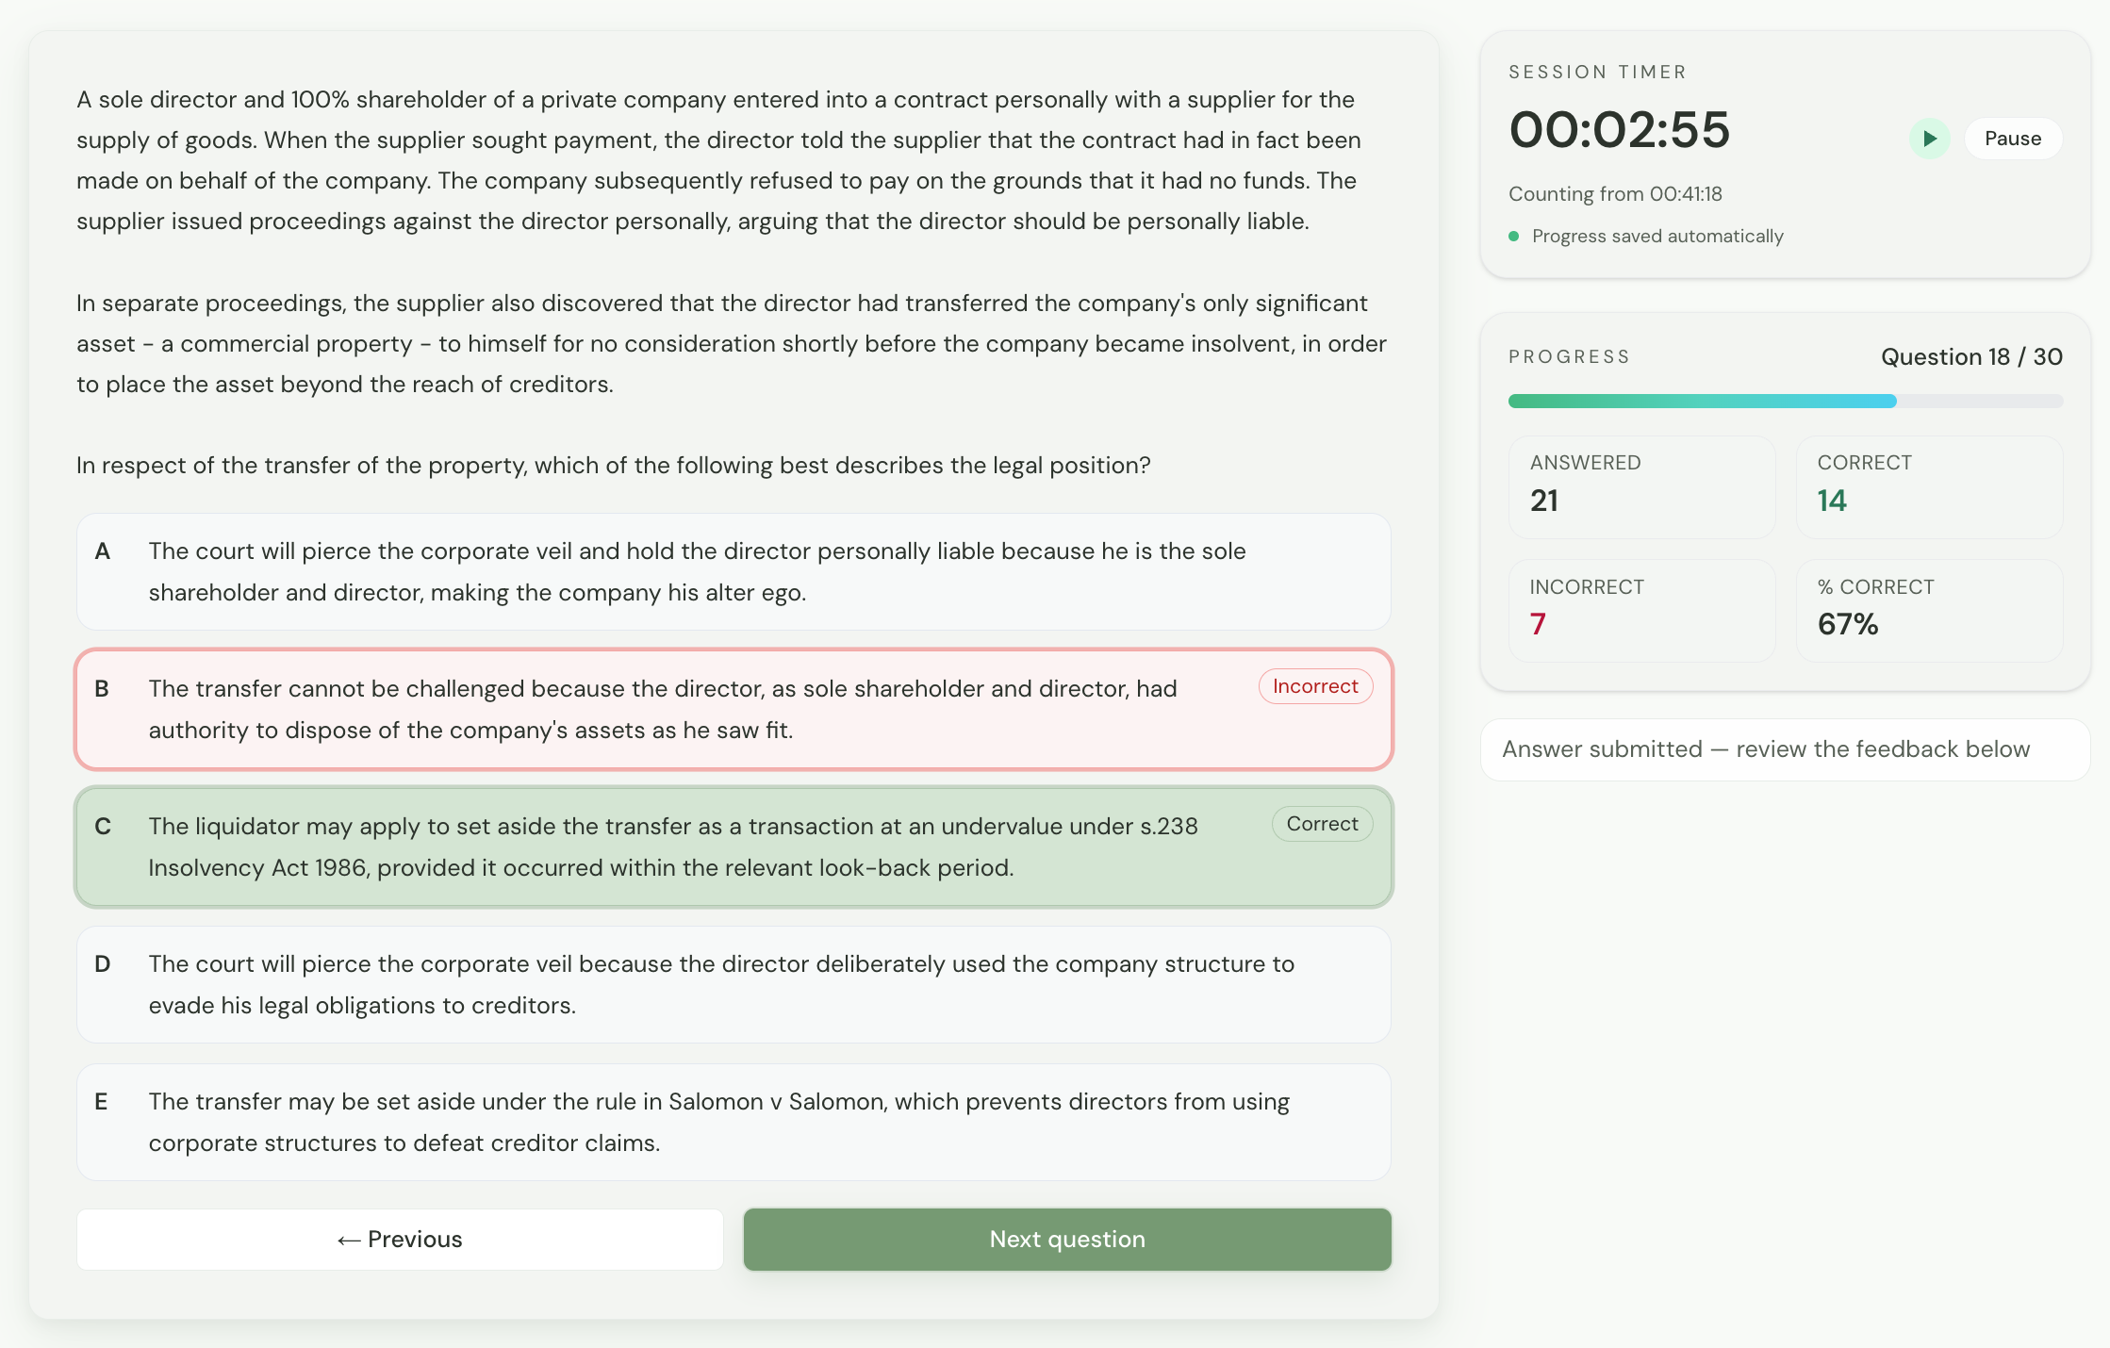Screen dimensions: 2110x1348
Task: Open the Incorrect count card
Action: 1641,610
